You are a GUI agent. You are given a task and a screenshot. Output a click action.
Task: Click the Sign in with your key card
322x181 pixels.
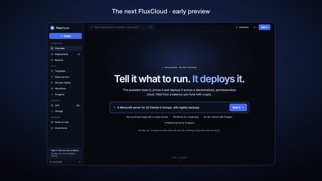[x=65, y=153]
